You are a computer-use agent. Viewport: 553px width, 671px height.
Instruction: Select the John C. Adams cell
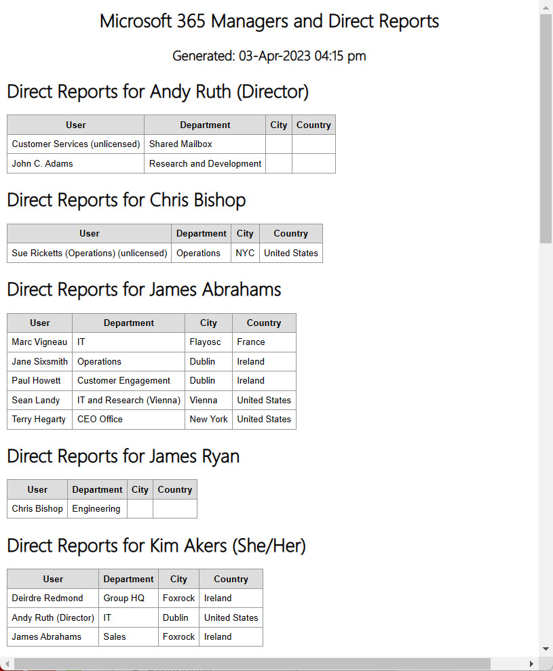click(x=76, y=163)
